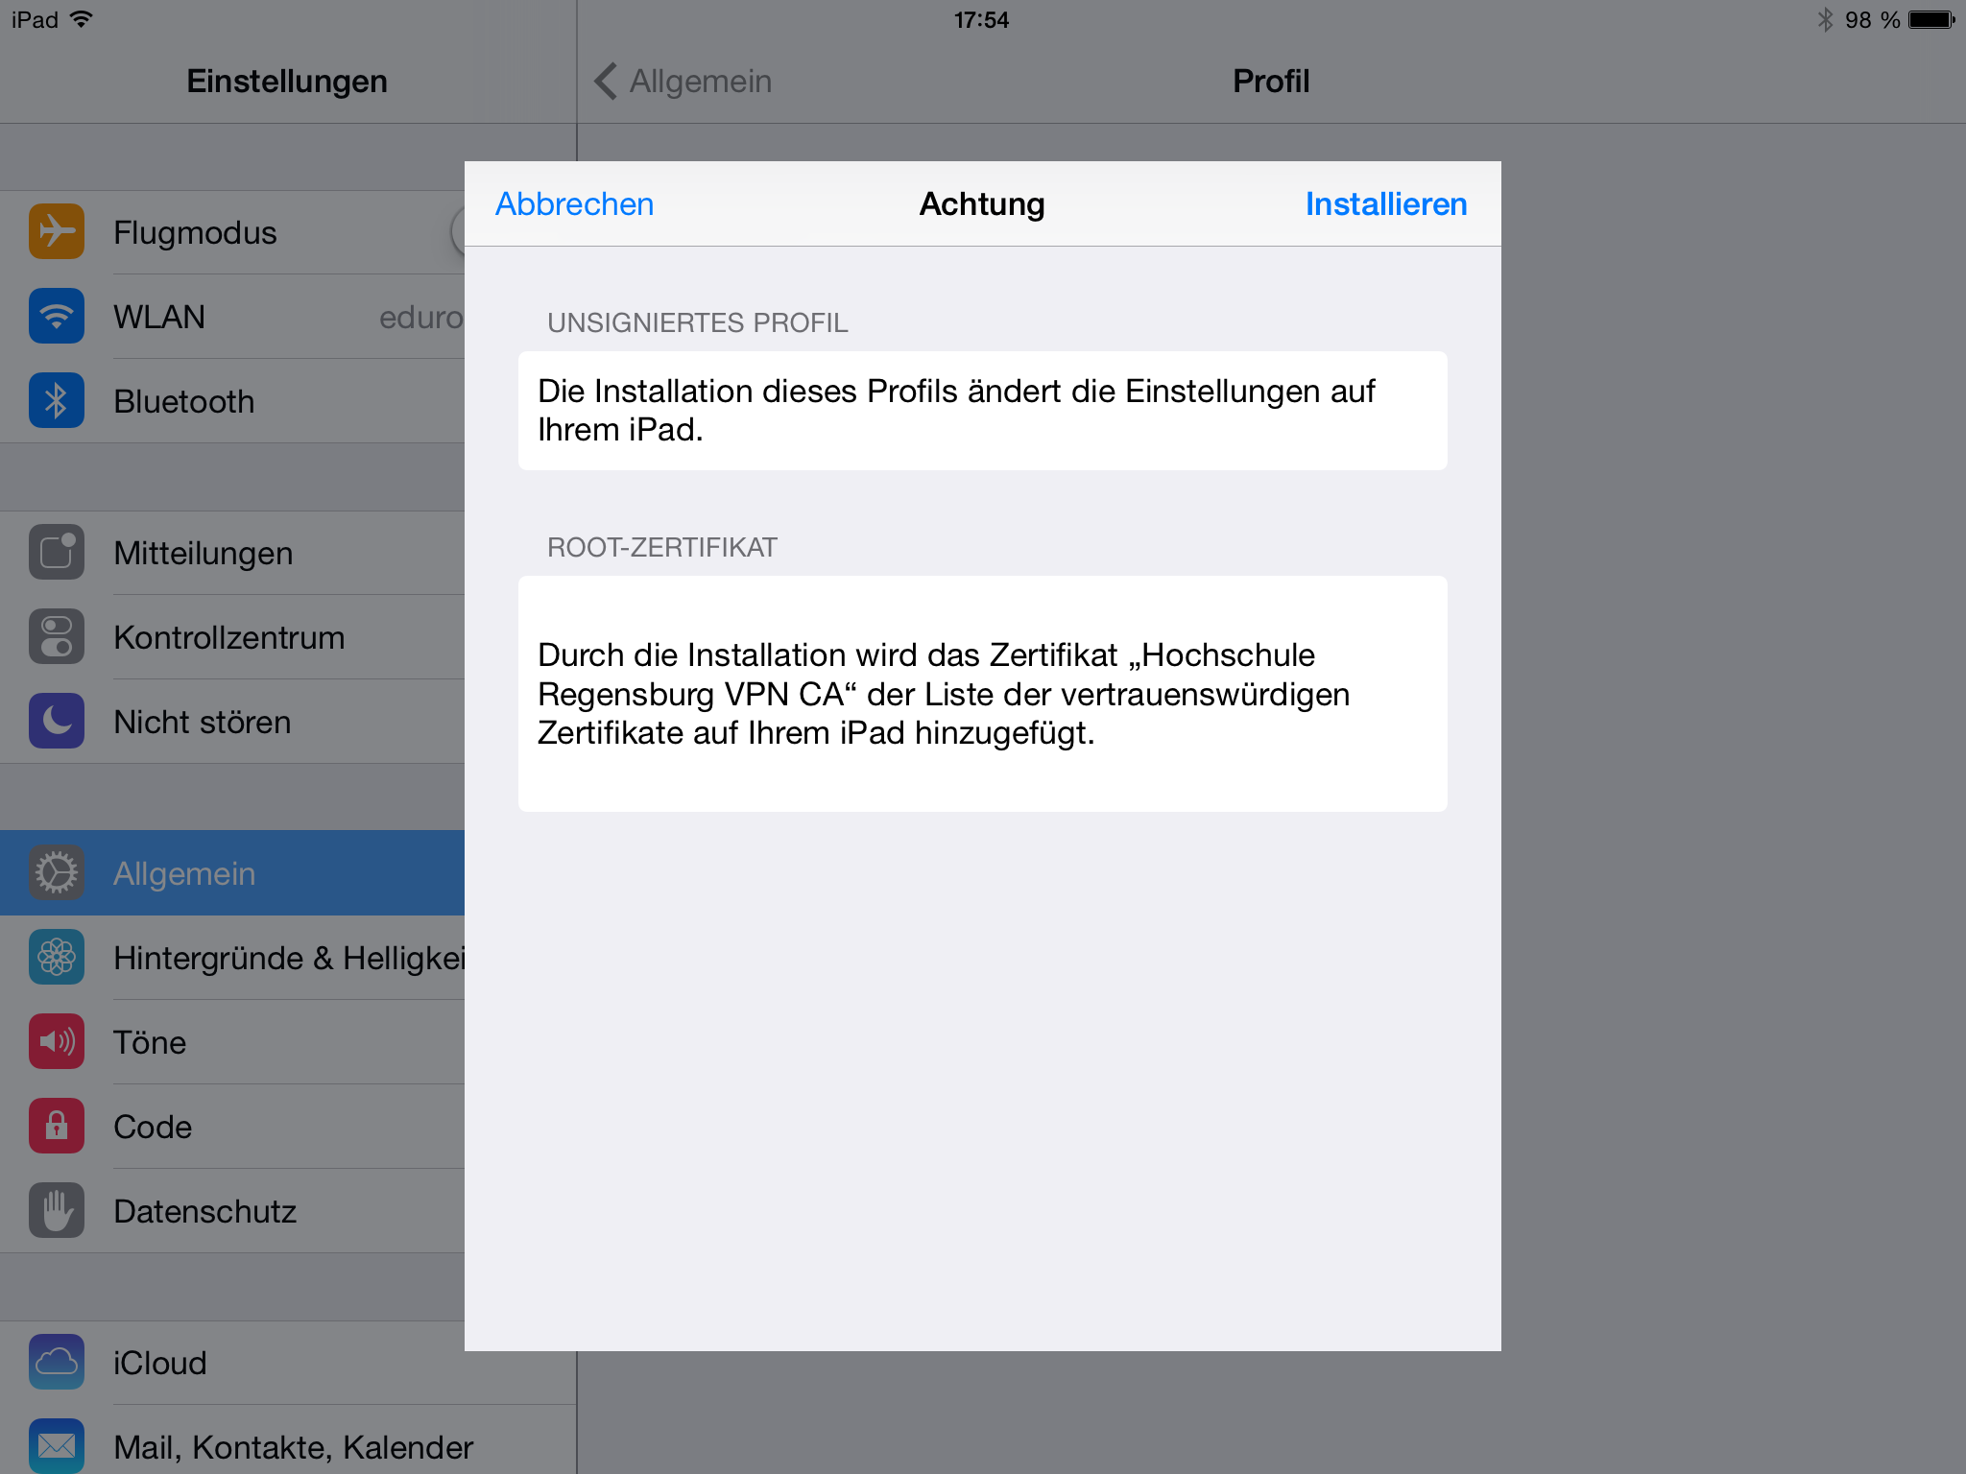Tap the Profil page title

coord(1271,82)
